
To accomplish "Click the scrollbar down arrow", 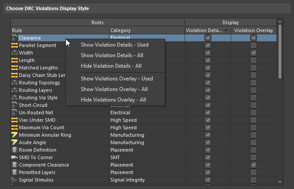I will (280, 182).
